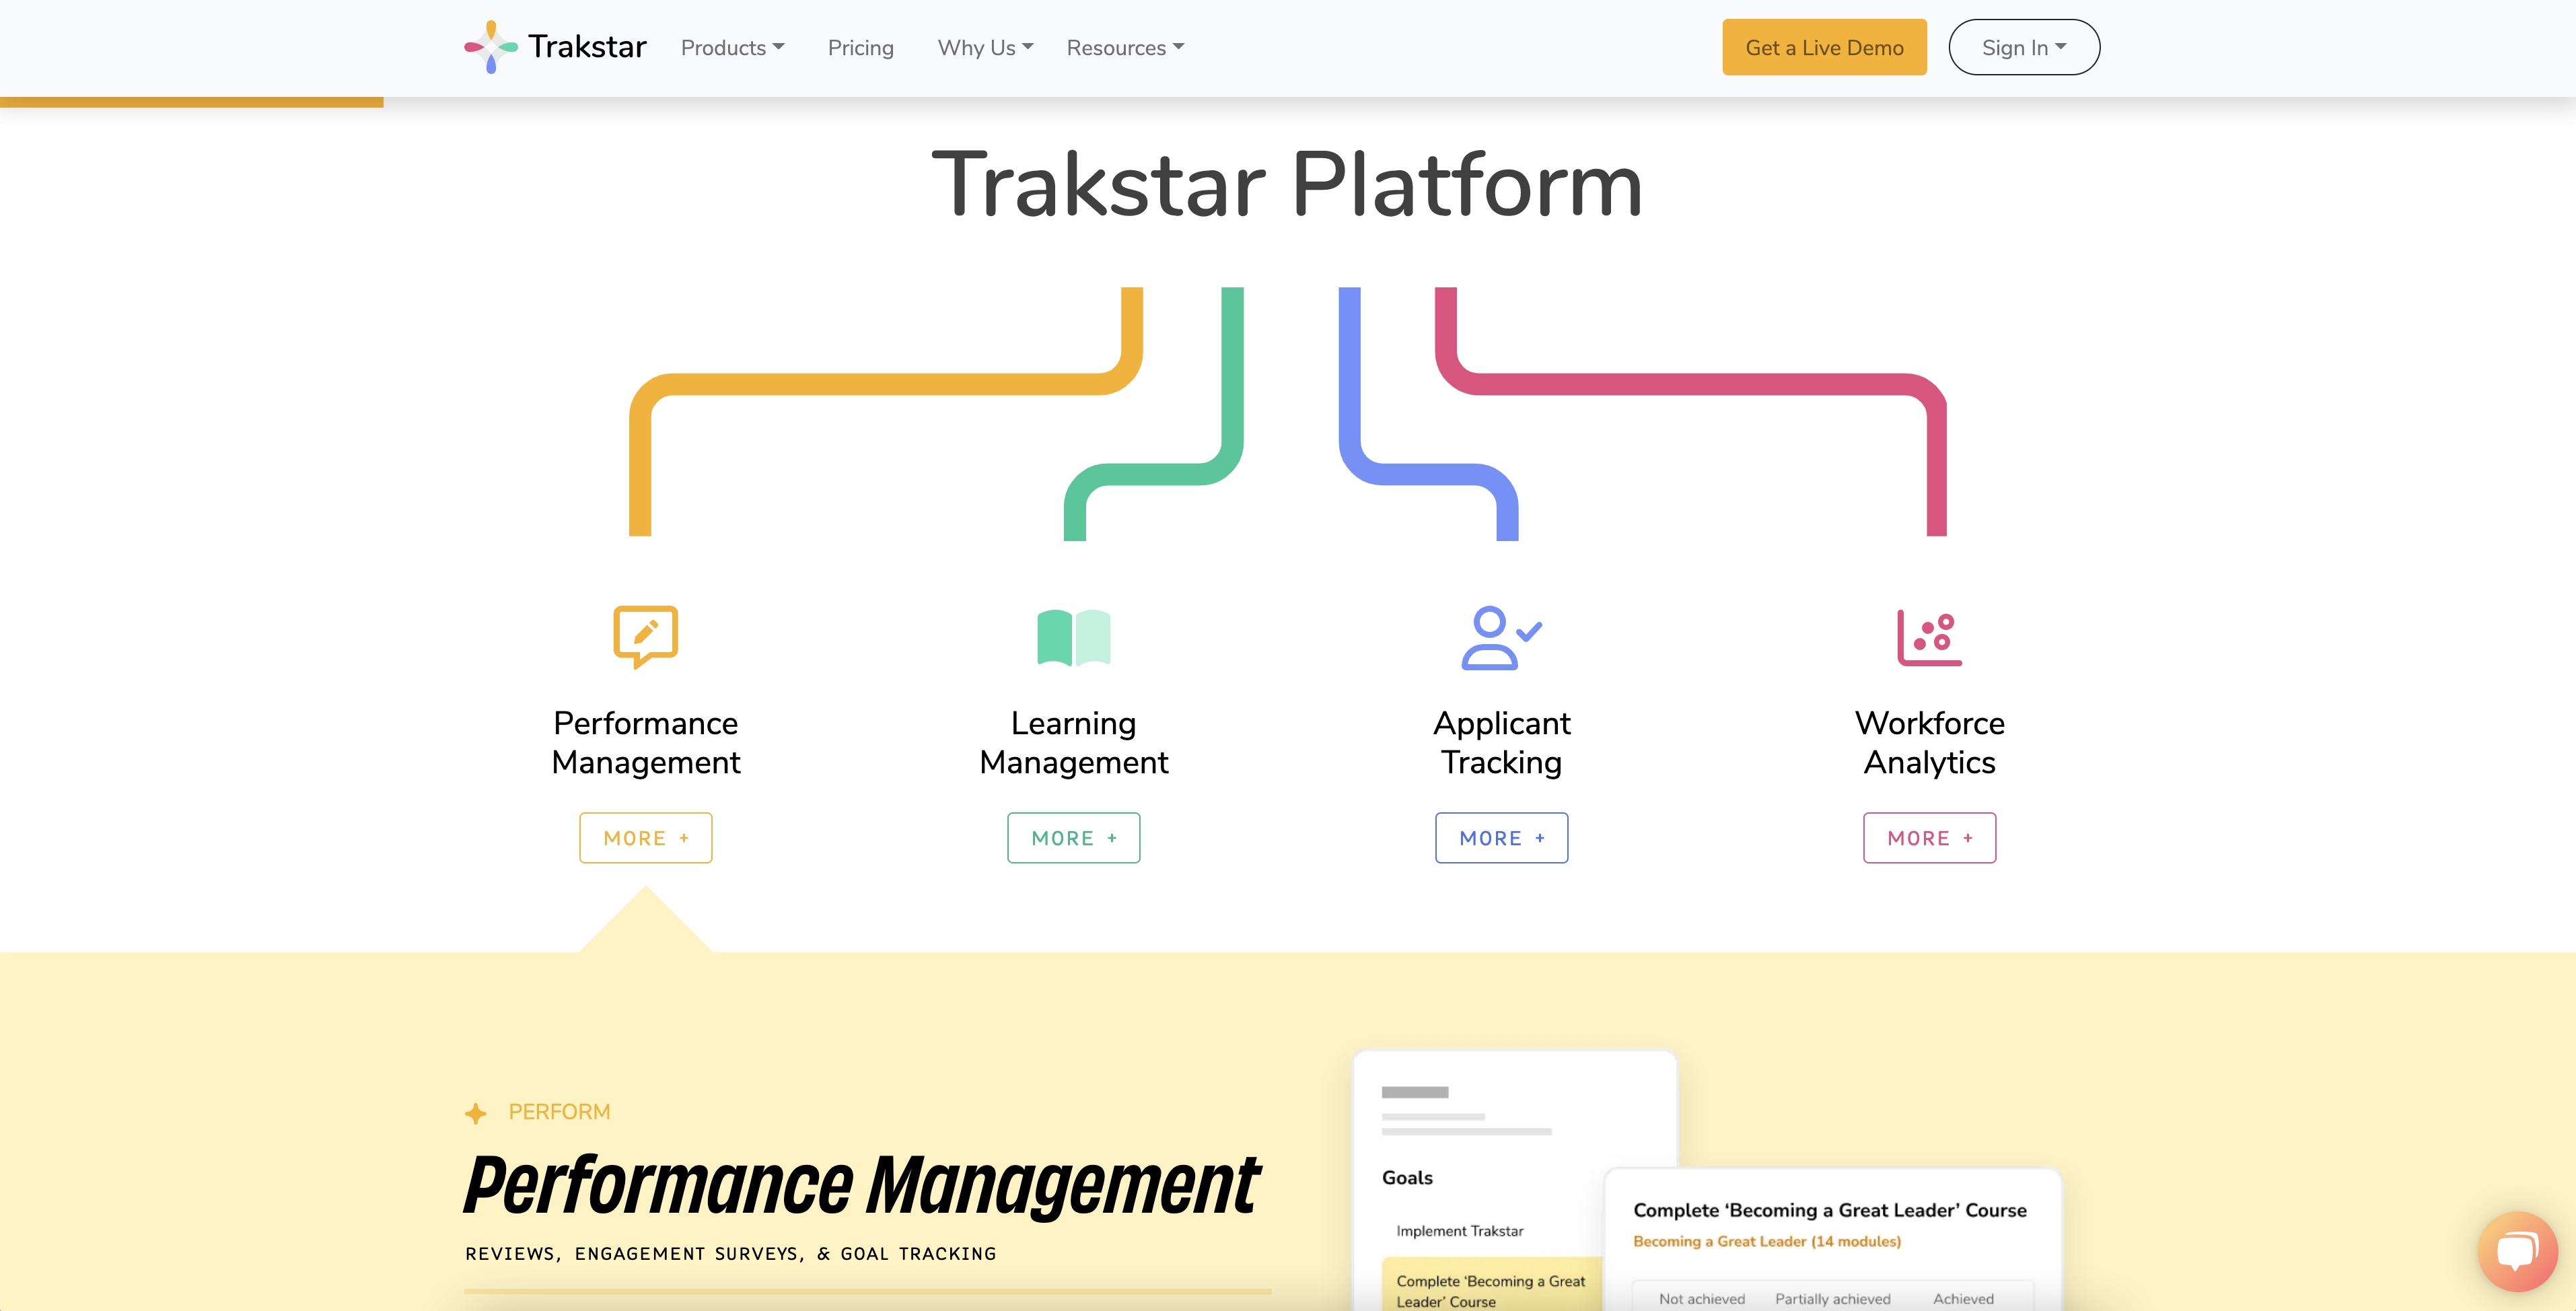Click the chat bubble support icon
2576x1311 pixels.
[x=2514, y=1248]
